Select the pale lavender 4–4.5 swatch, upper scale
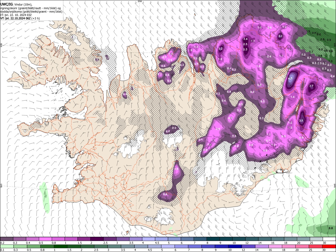 coord(149,239)
